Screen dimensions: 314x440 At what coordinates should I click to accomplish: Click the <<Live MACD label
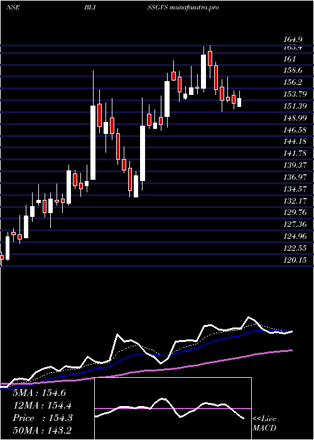pyautogui.click(x=264, y=423)
